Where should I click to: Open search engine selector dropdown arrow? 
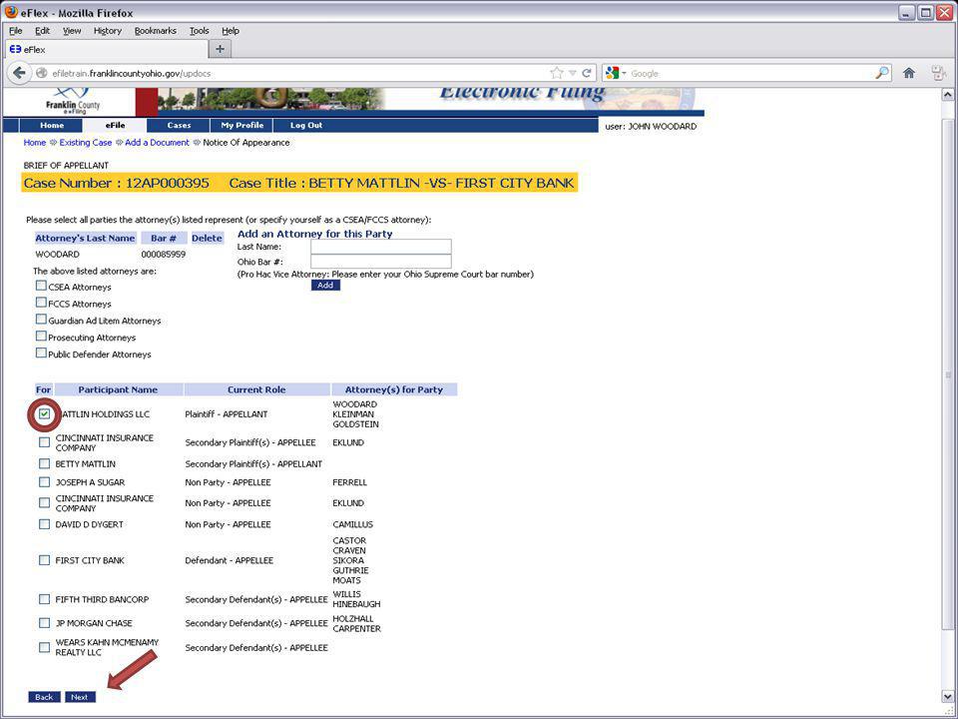coord(624,73)
